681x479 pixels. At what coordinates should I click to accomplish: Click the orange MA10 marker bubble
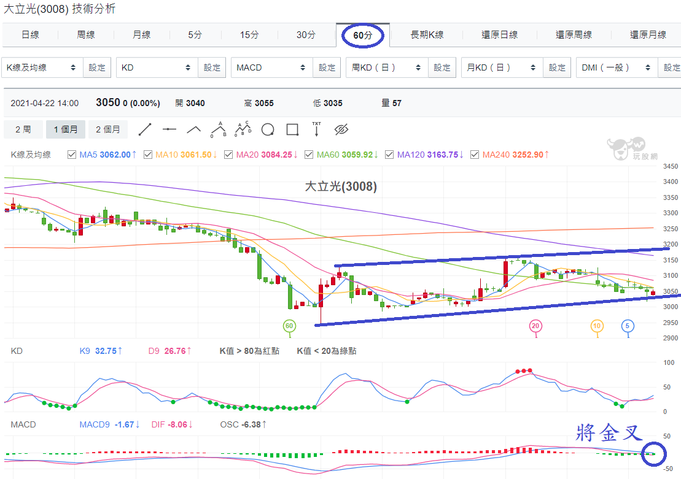point(597,326)
